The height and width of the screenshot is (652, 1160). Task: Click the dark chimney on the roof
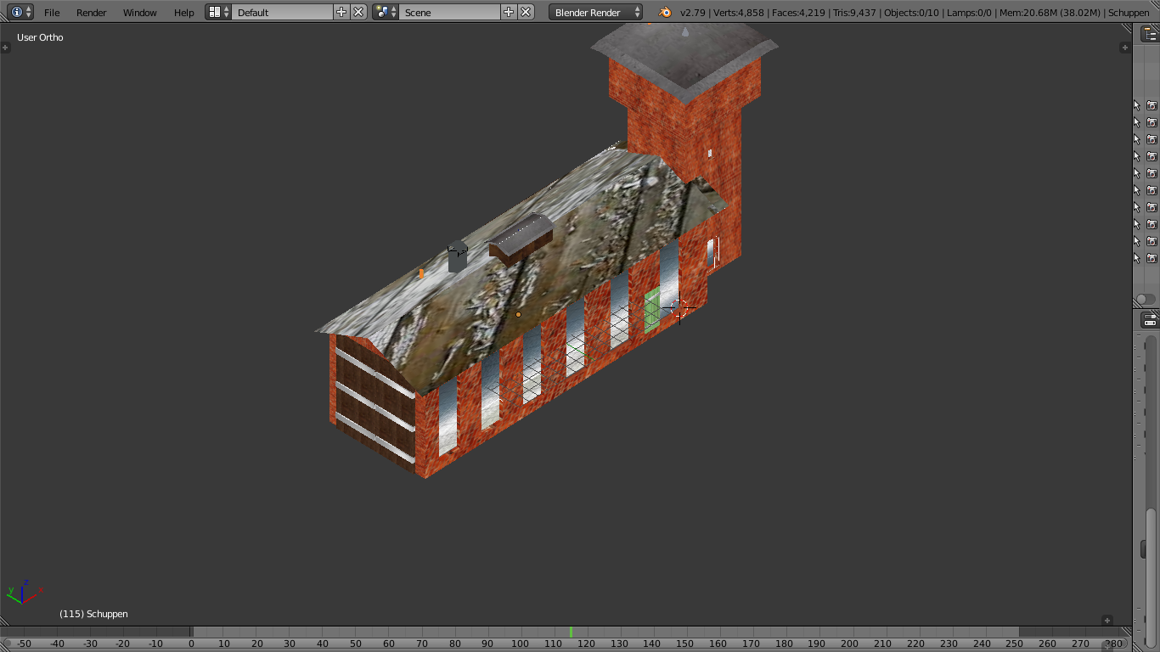tap(458, 256)
